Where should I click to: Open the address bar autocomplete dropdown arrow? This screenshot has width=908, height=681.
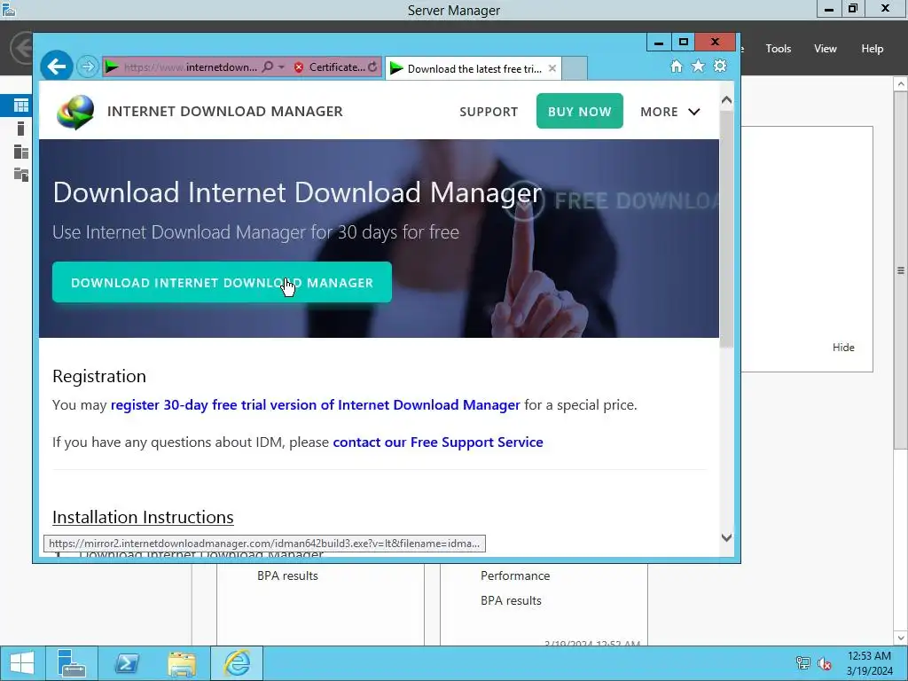pyautogui.click(x=281, y=67)
